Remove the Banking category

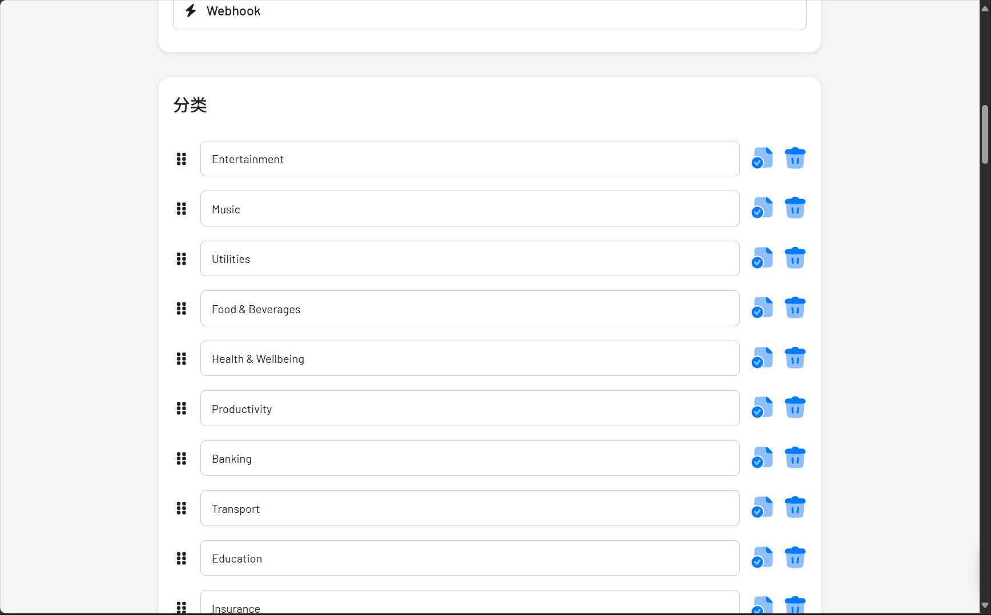(x=795, y=458)
